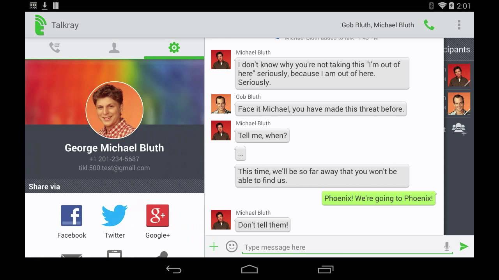
Task: Tap the email tikl.500.test@gmail.com
Action: [114, 168]
